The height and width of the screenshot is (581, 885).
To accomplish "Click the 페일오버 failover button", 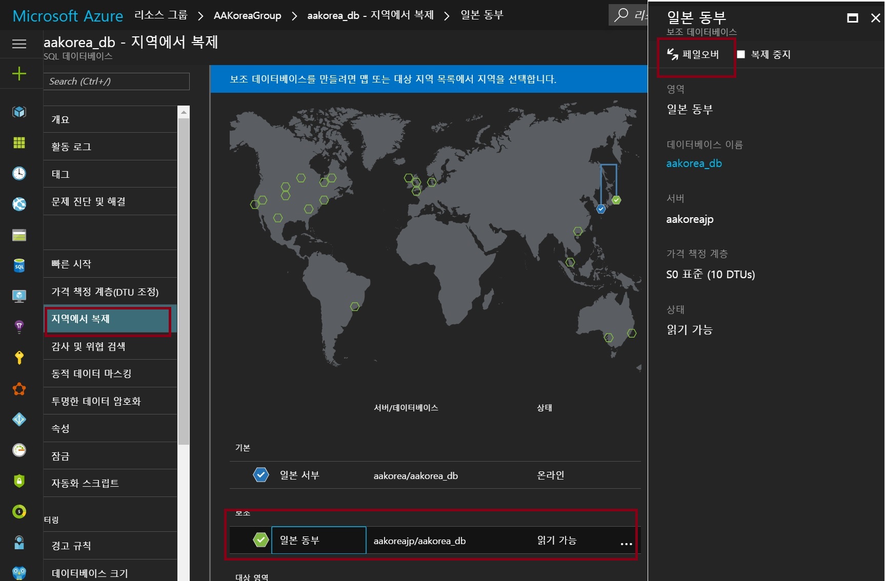I will point(693,54).
